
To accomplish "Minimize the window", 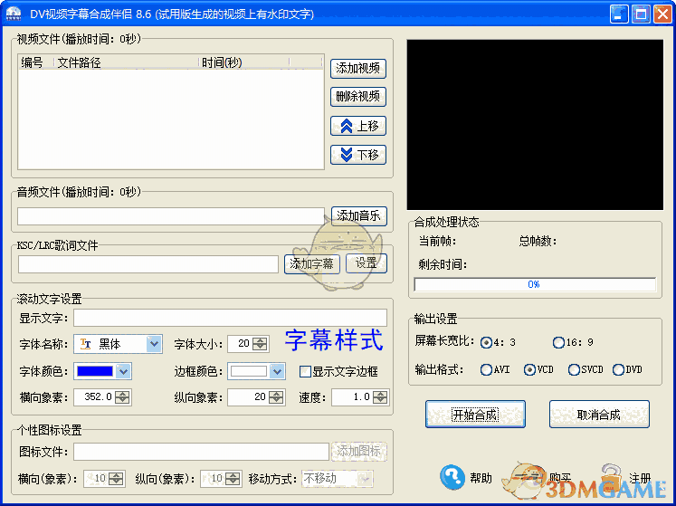I will (619, 14).
